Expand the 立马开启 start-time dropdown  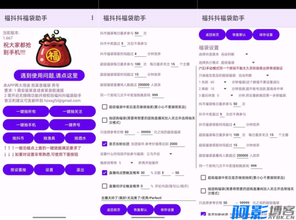[159, 154]
